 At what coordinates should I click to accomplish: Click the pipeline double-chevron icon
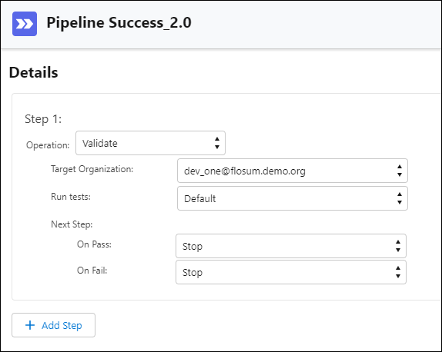pos(25,24)
